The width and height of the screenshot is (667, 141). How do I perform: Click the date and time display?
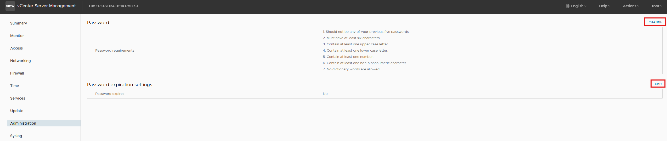[x=114, y=6]
